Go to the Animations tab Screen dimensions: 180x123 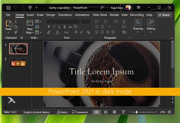[x=82, y=15]
